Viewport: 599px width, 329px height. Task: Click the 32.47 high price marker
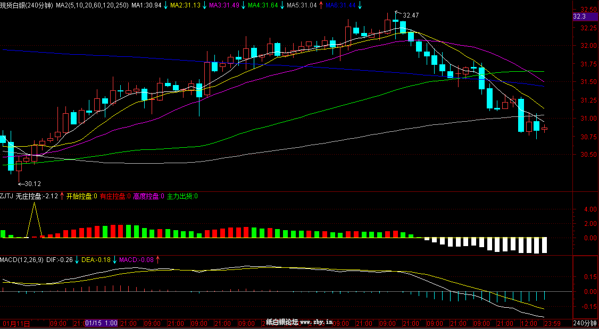[410, 15]
